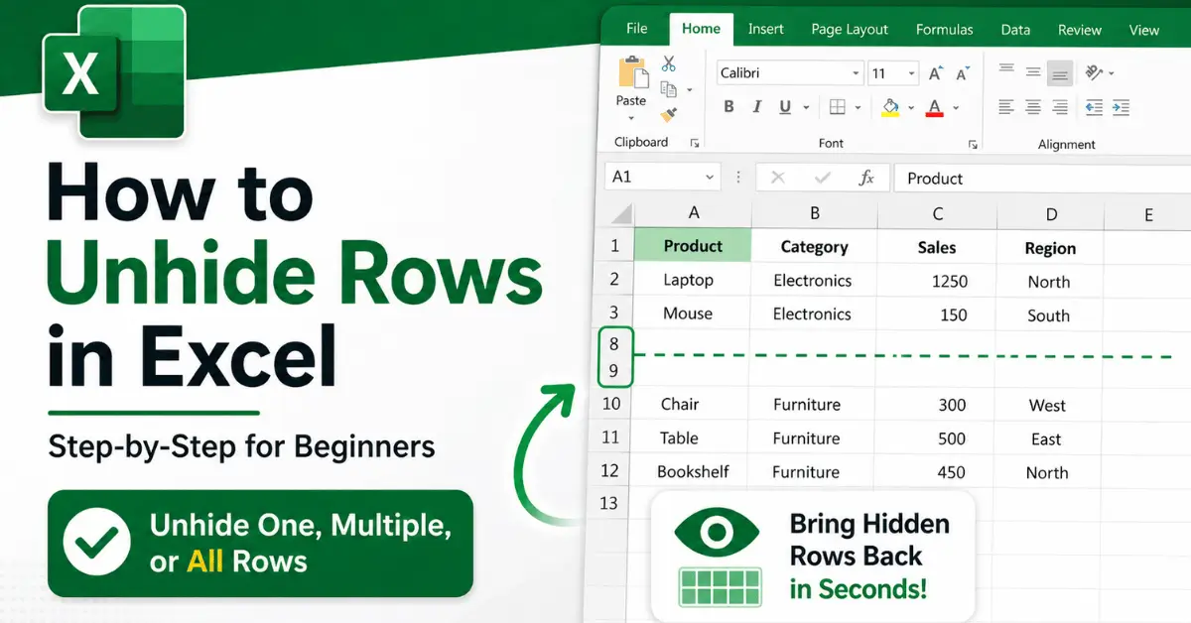Image resolution: width=1191 pixels, height=623 pixels.
Task: Select the Bookshelf cell
Action: coord(691,471)
